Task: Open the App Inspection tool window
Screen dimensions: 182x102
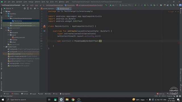Action: click(65, 94)
